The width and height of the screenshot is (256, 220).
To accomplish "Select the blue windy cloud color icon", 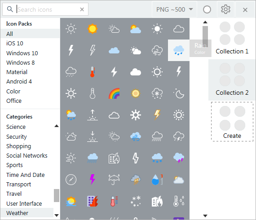I will coord(136,136).
